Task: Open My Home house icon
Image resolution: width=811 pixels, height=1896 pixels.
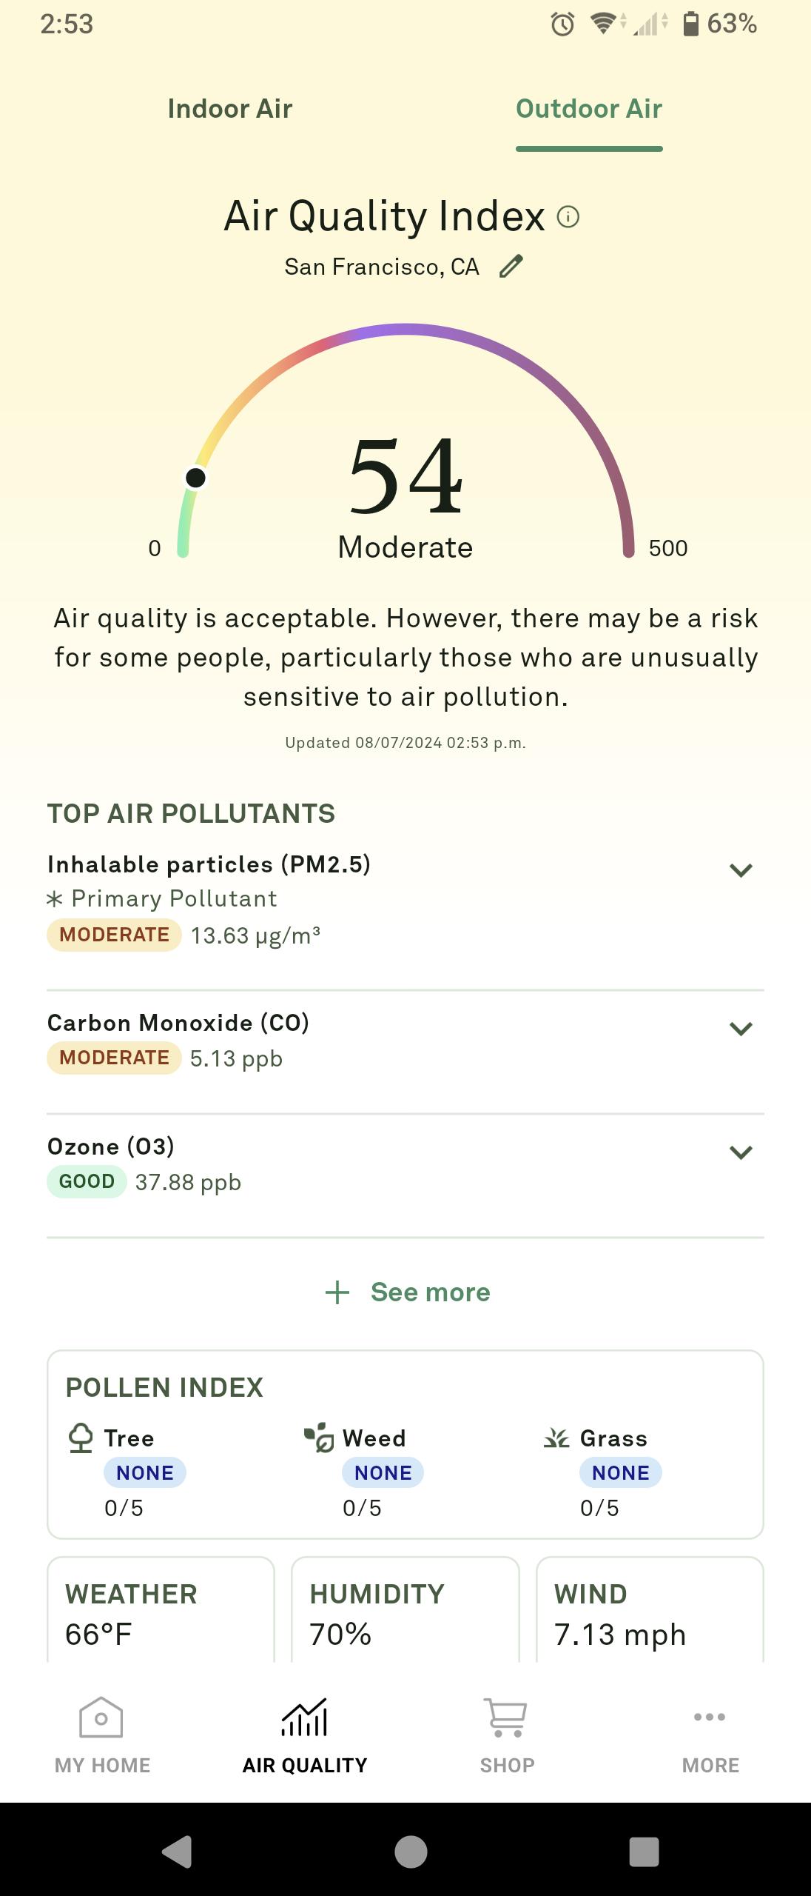Action: click(x=101, y=1718)
